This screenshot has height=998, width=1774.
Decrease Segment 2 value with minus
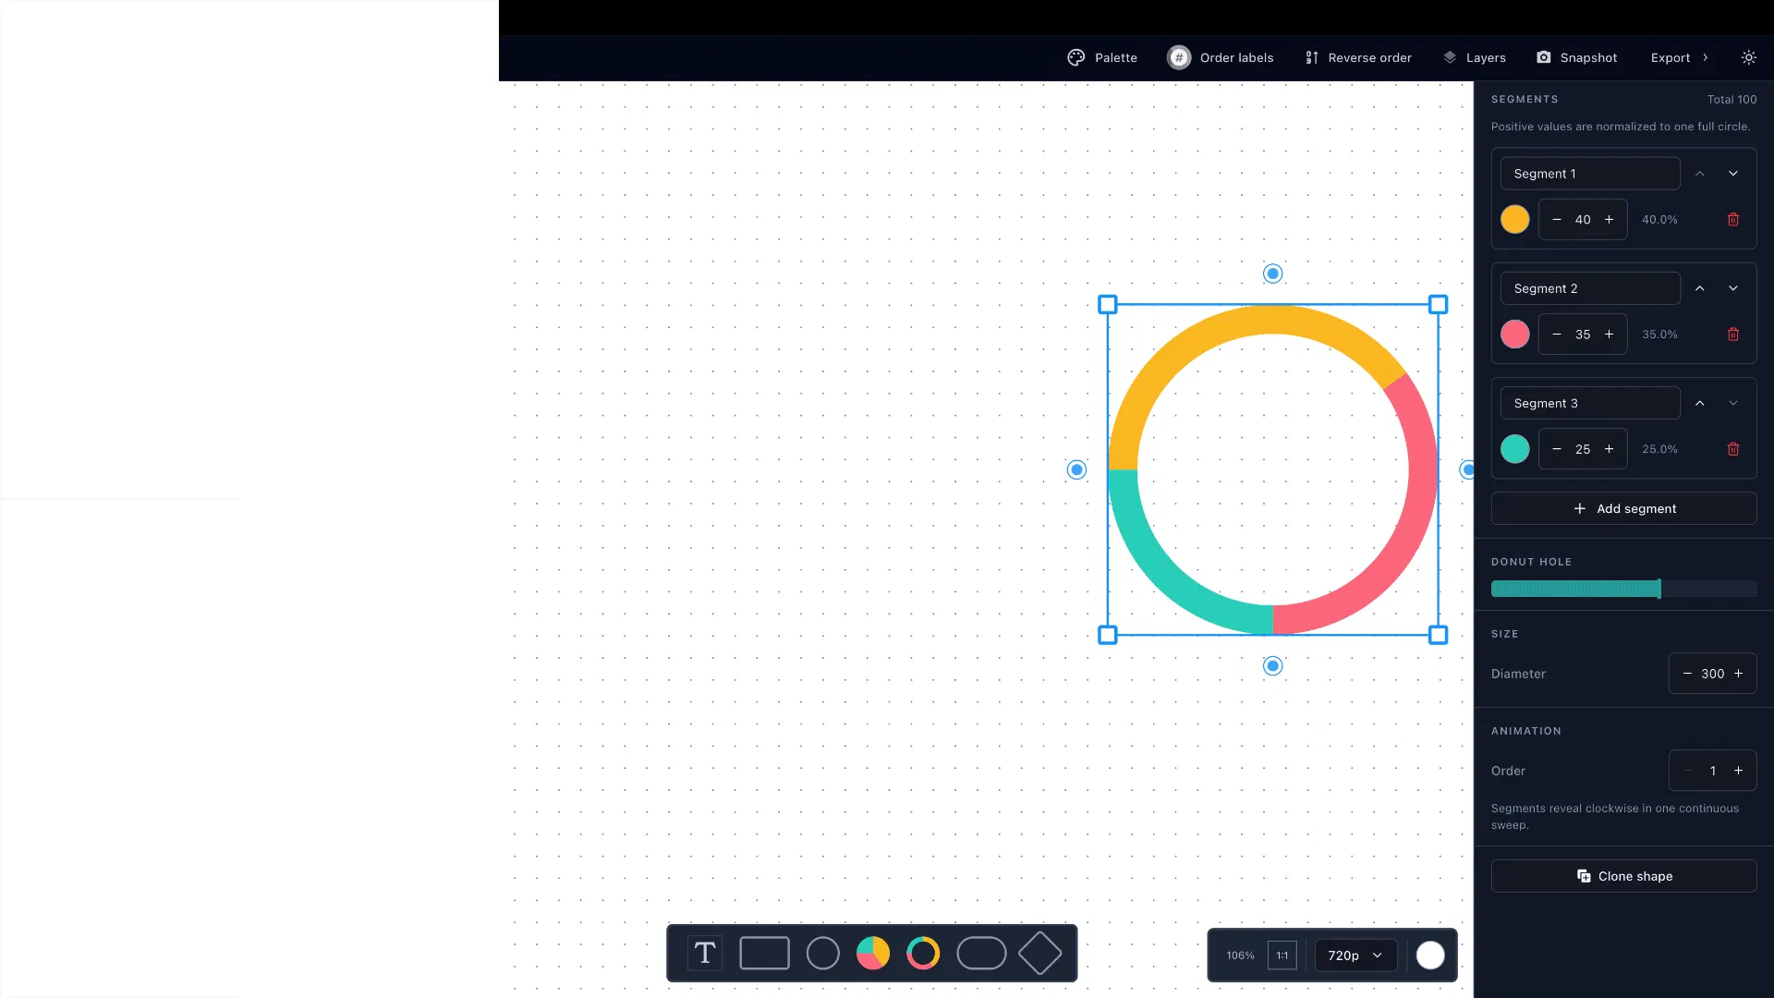tap(1557, 335)
